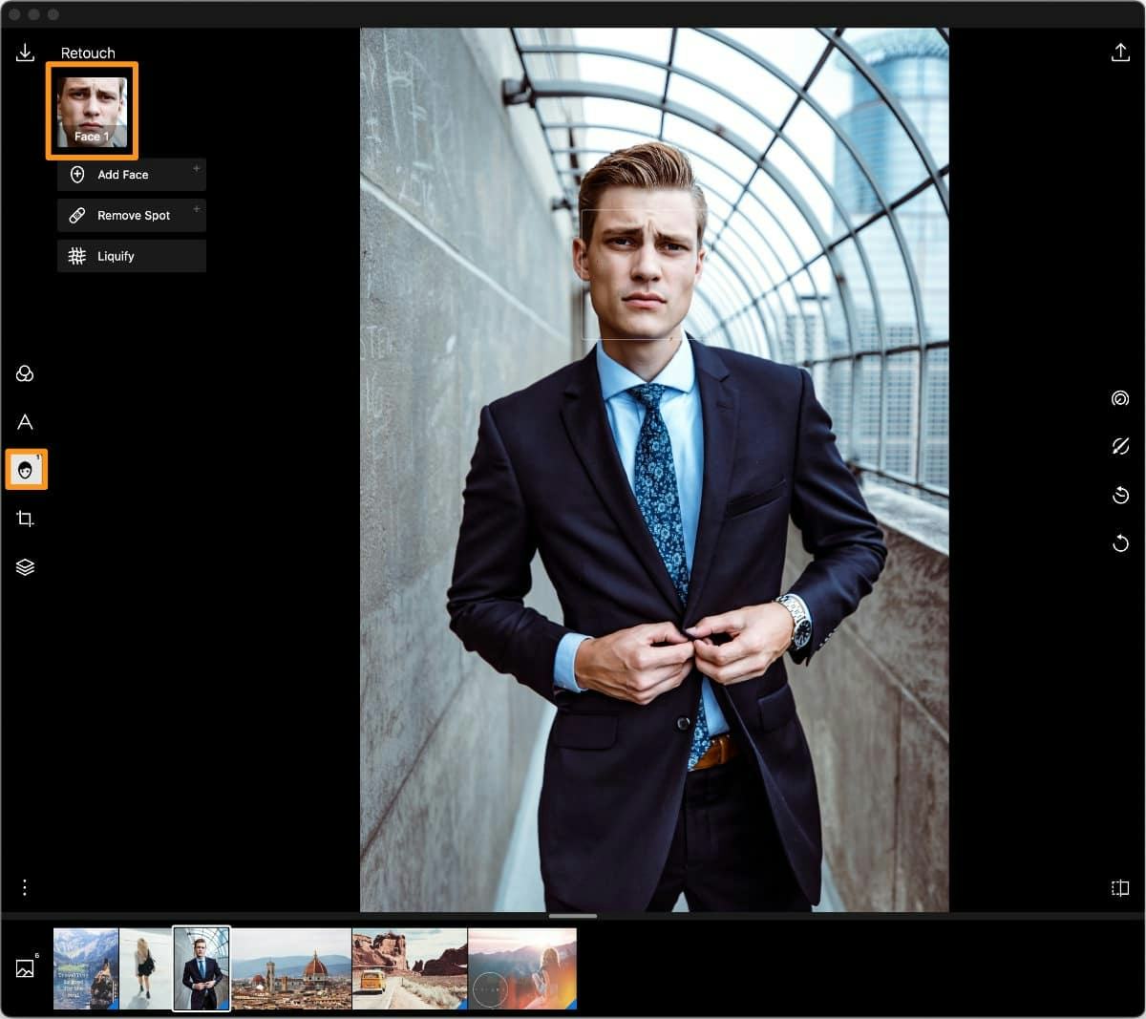Viewport: 1146px width, 1019px height.
Task: Click the spiral auto-enhance icon on right
Action: tap(1120, 398)
